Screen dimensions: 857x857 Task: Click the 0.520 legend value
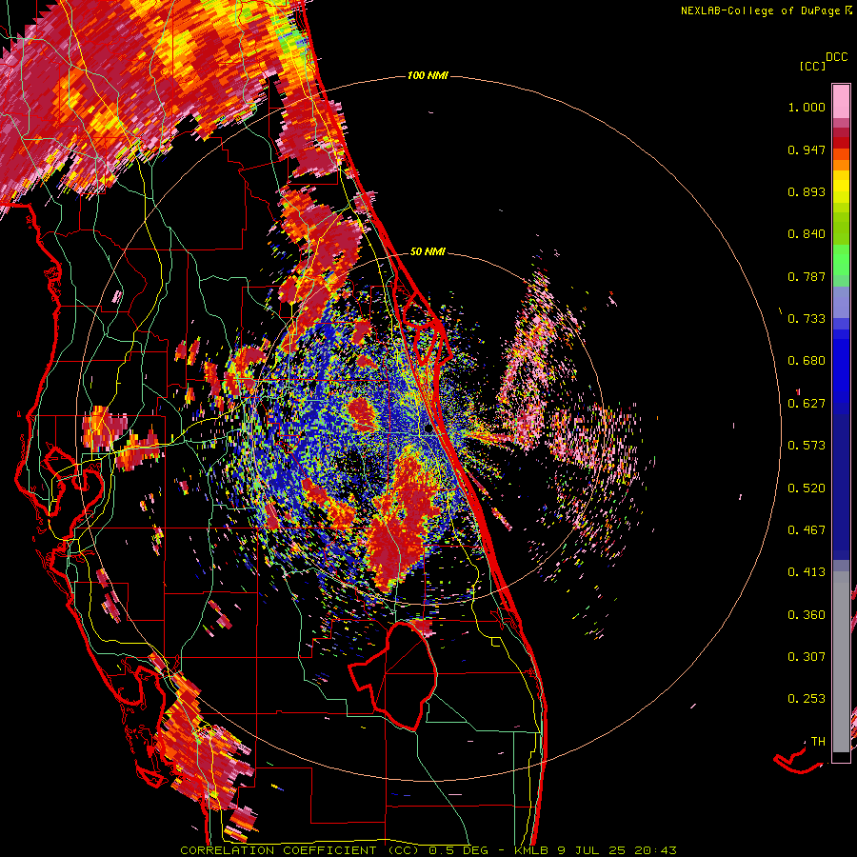tap(807, 488)
